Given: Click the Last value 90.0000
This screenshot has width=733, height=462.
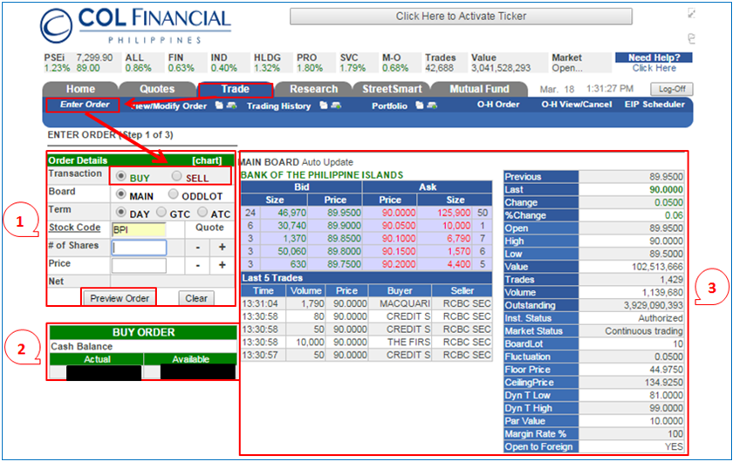Looking at the screenshot, I should 666,190.
